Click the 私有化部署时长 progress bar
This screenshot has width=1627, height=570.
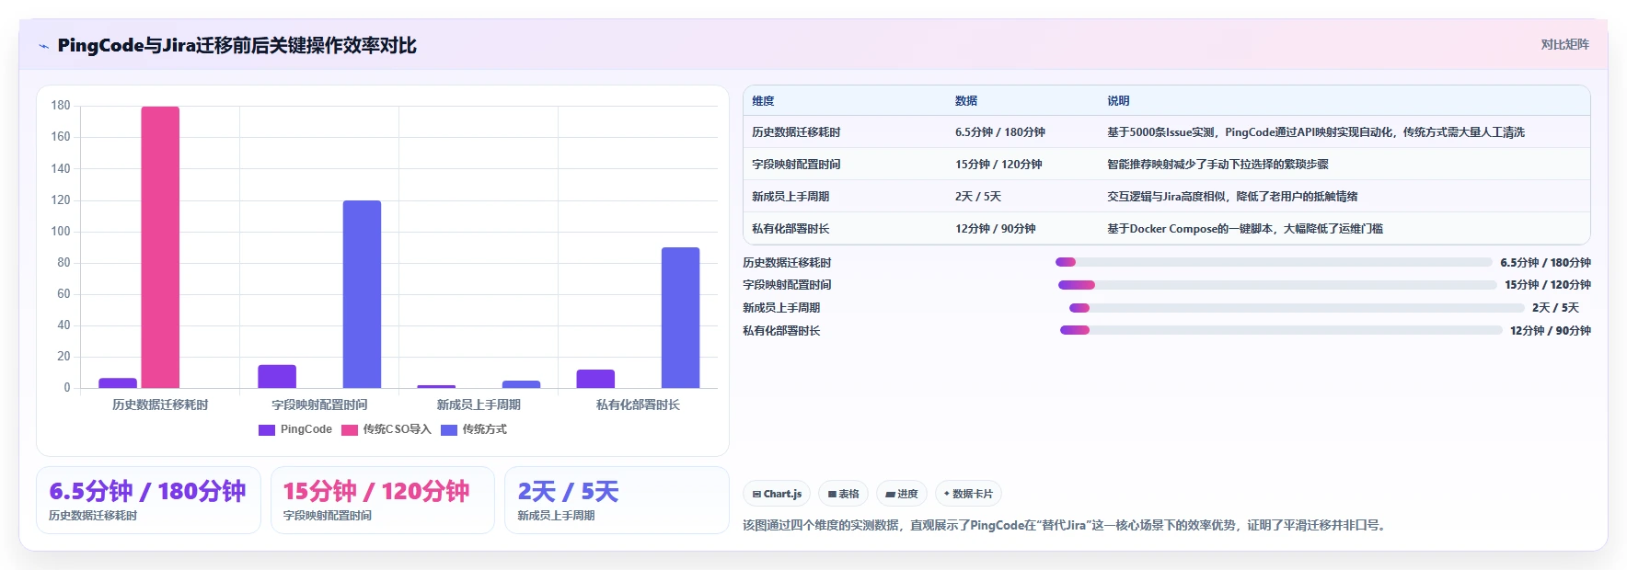pyautogui.click(x=1281, y=330)
